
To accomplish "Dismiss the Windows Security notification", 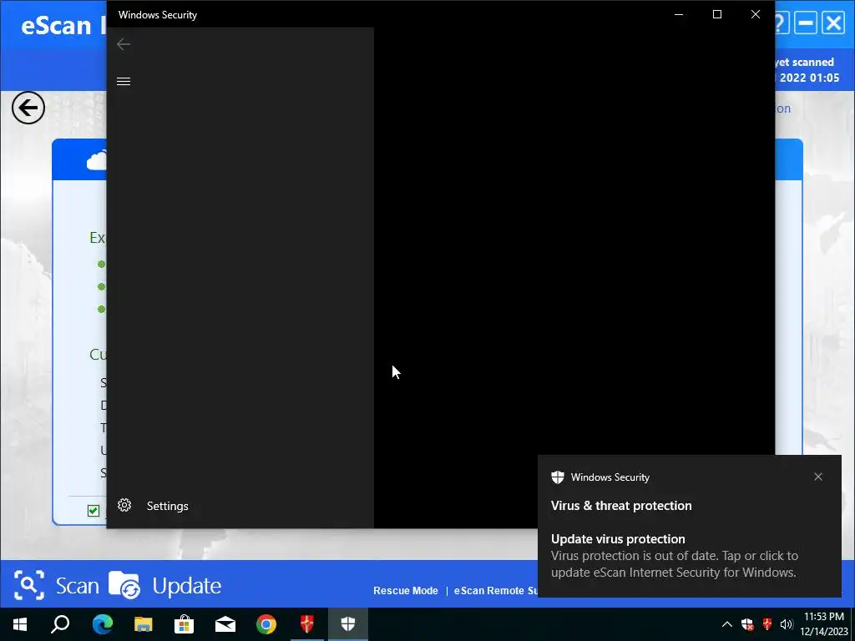I will pyautogui.click(x=818, y=477).
